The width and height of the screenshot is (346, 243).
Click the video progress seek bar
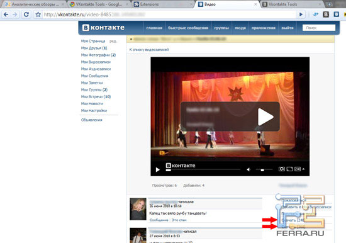[x=203, y=170]
